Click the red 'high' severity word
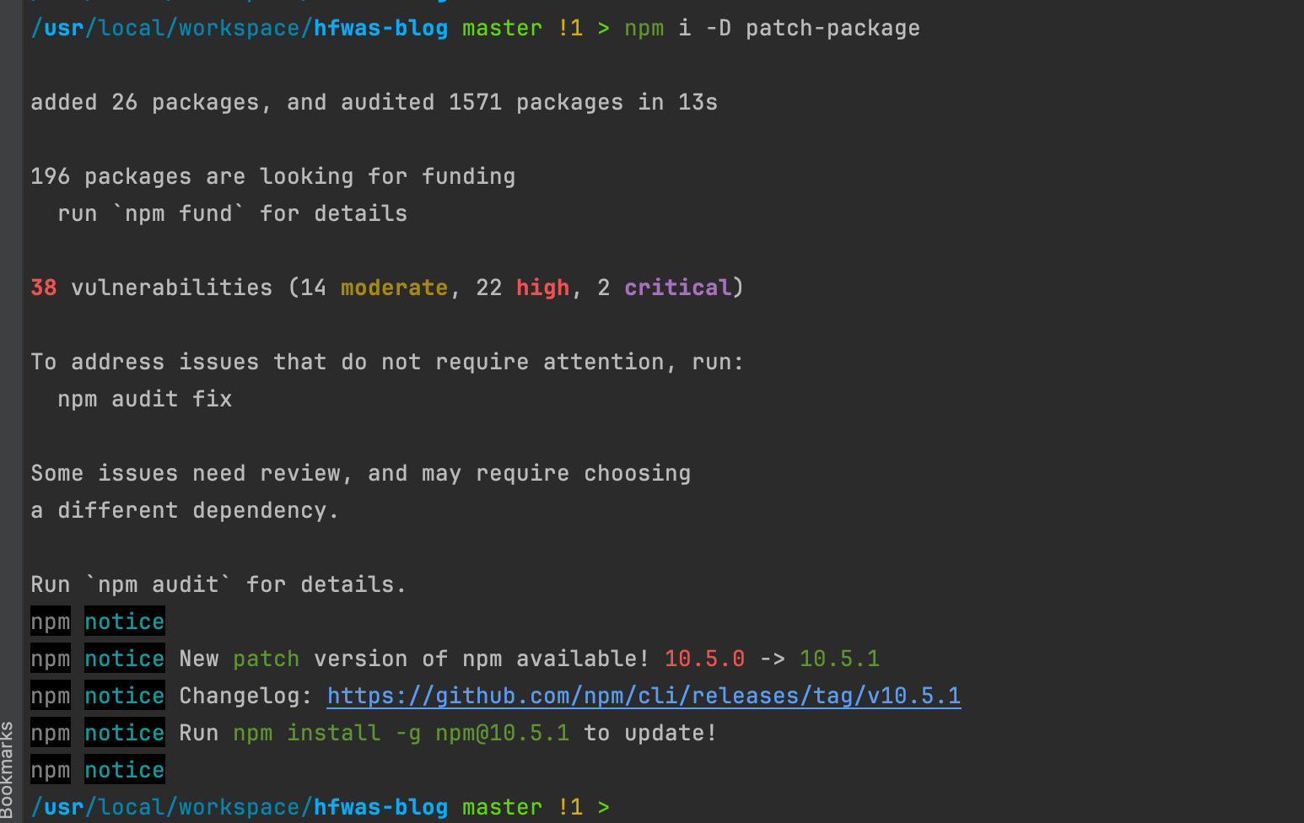Viewport: 1304px width, 823px height. coord(542,288)
